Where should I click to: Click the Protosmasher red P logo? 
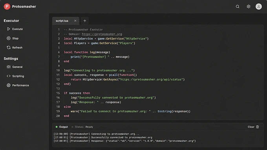pos(7,6)
